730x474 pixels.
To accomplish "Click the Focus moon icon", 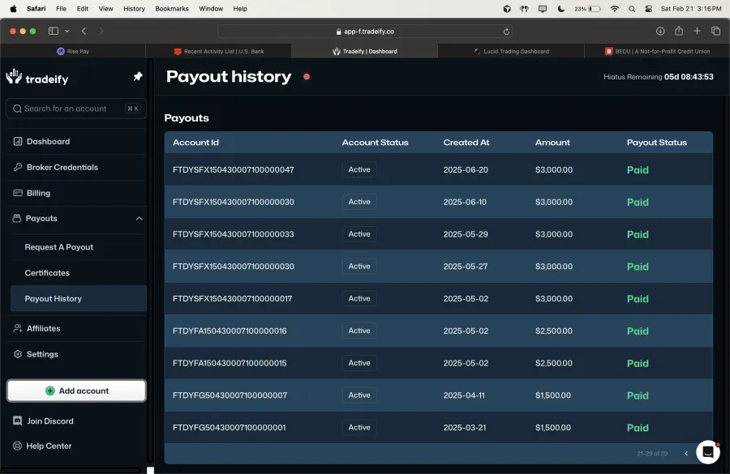I will 561,9.
